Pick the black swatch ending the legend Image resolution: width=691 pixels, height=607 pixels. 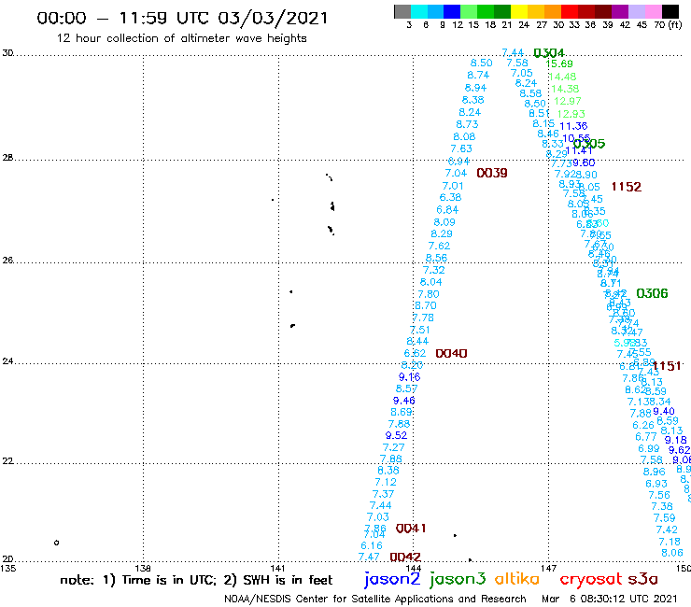click(670, 11)
